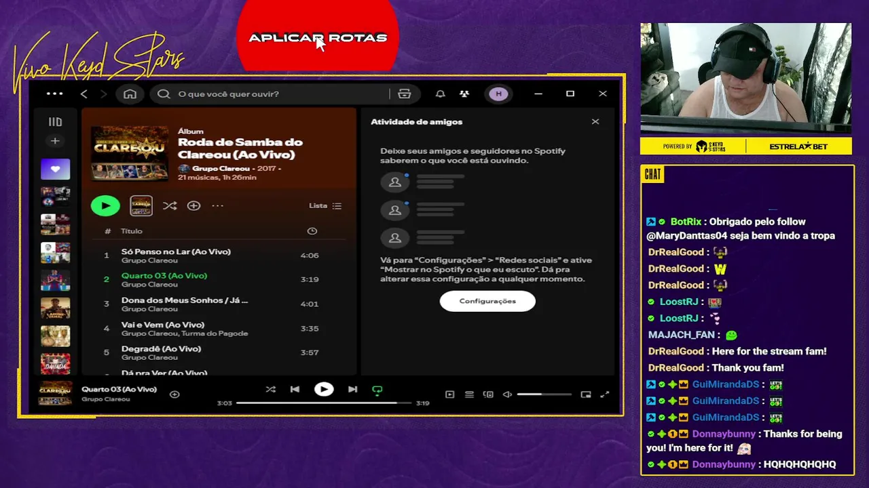Close the 'Atividade de amigos' panel

coord(595,121)
